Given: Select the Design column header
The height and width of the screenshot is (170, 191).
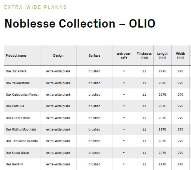Looking at the screenshot, I should 58,56.
